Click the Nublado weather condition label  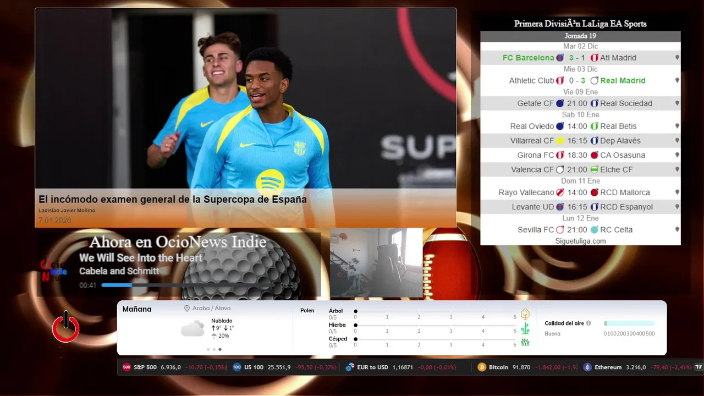point(222,321)
